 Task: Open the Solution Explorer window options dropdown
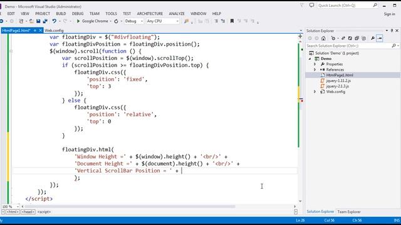(387, 31)
